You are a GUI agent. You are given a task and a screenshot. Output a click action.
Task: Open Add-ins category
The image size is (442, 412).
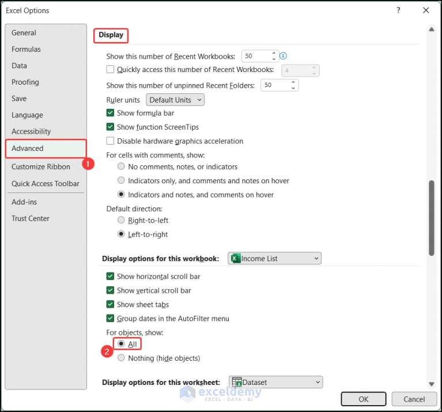[x=46, y=202]
